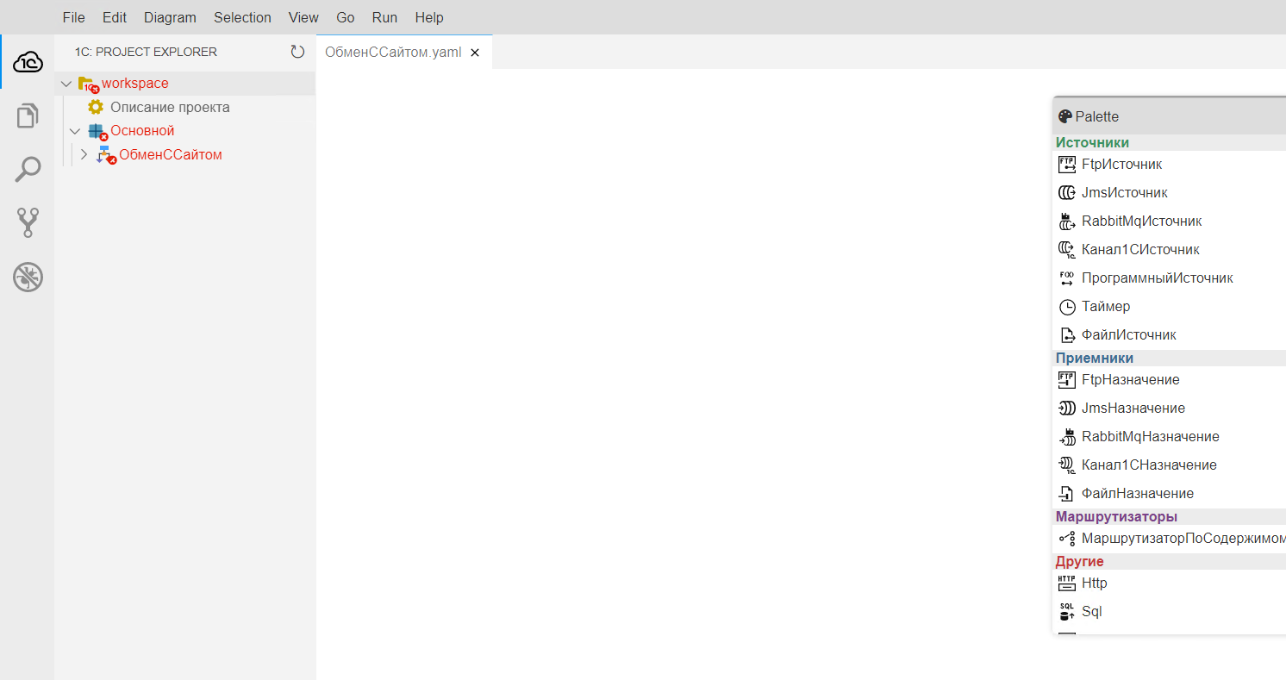Open the 1C cloud project explorer view
The image size is (1286, 680).
point(28,61)
